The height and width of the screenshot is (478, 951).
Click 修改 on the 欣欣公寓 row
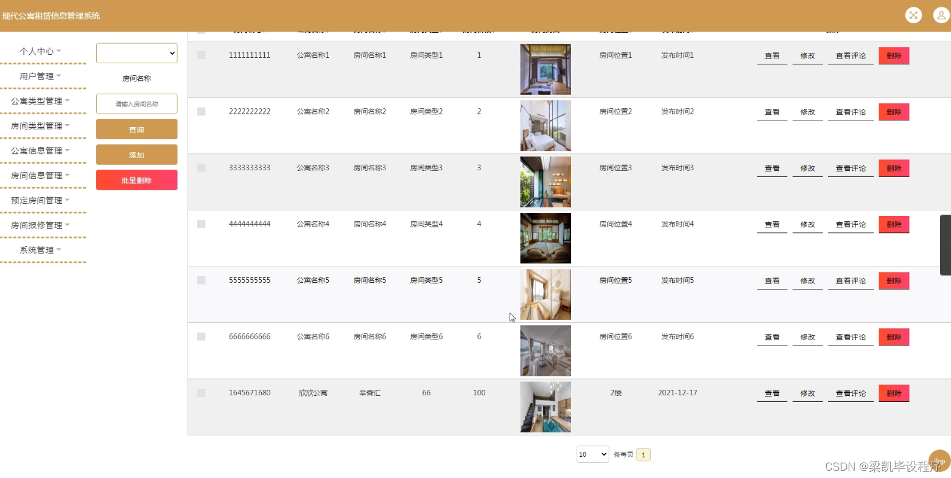[807, 393]
